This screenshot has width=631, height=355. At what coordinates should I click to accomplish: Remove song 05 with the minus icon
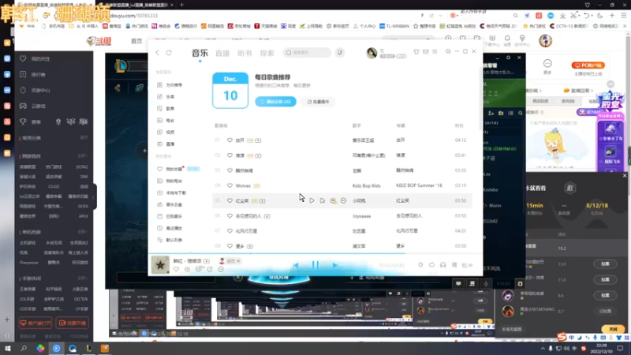tap(343, 200)
